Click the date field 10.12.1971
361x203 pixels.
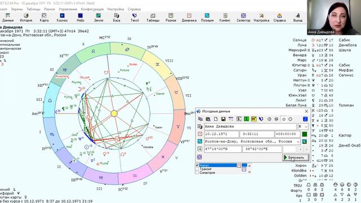click(x=221, y=134)
